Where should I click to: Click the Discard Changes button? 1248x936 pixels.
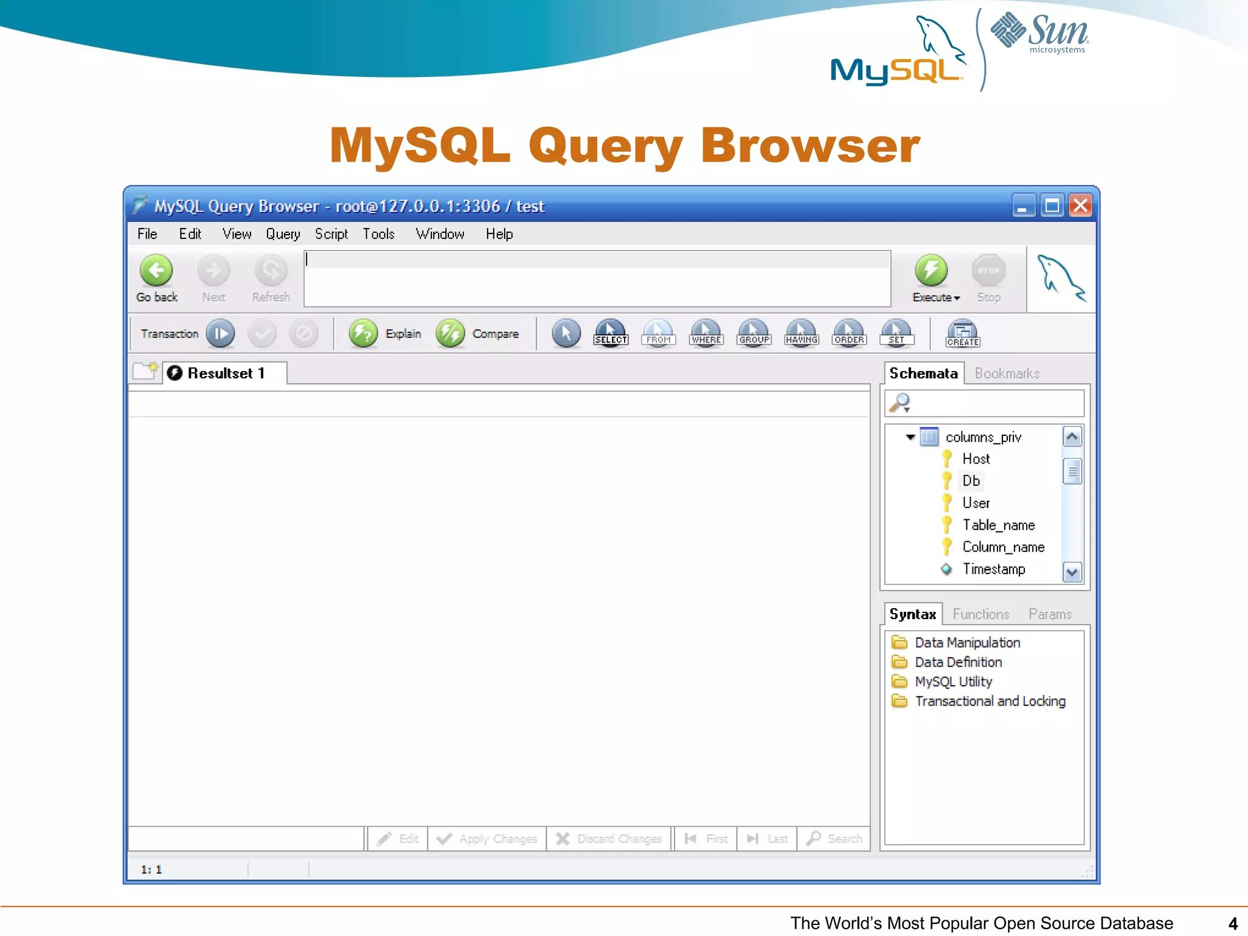pos(609,838)
